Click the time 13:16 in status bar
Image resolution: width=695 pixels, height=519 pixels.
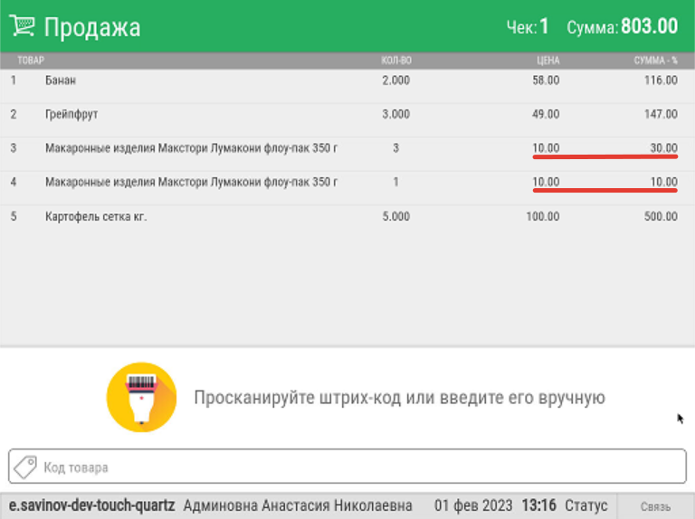click(538, 505)
